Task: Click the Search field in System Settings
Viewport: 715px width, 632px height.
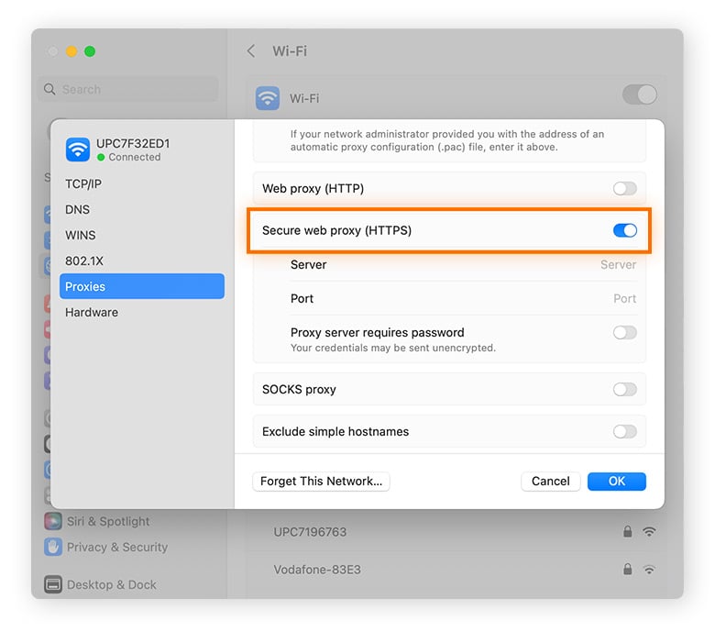Action: pos(128,90)
